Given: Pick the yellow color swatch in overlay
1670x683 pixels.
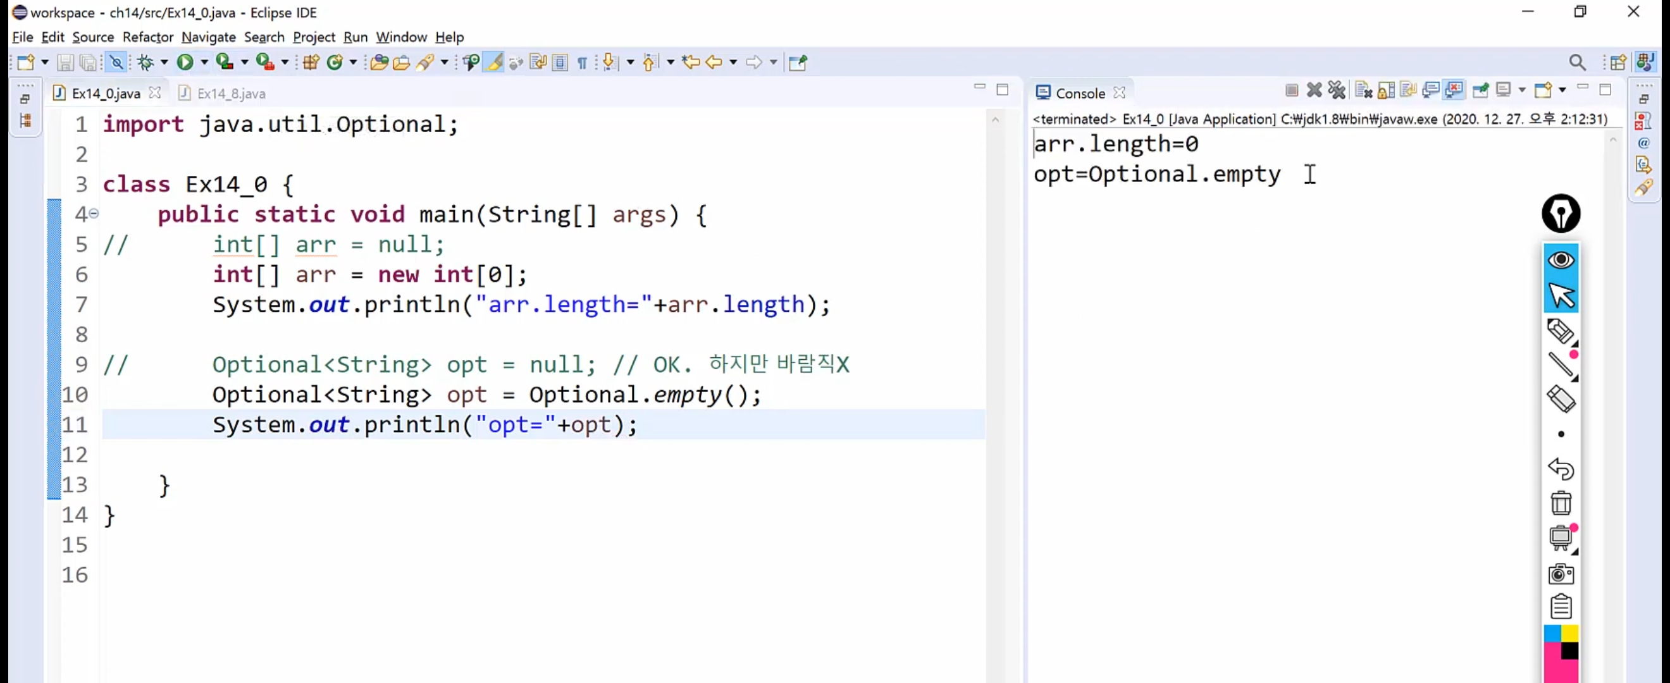Looking at the screenshot, I should pos(1569,633).
